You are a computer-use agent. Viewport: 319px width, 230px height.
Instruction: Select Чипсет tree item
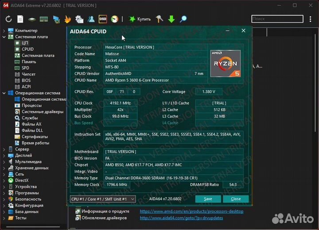coord(28,74)
